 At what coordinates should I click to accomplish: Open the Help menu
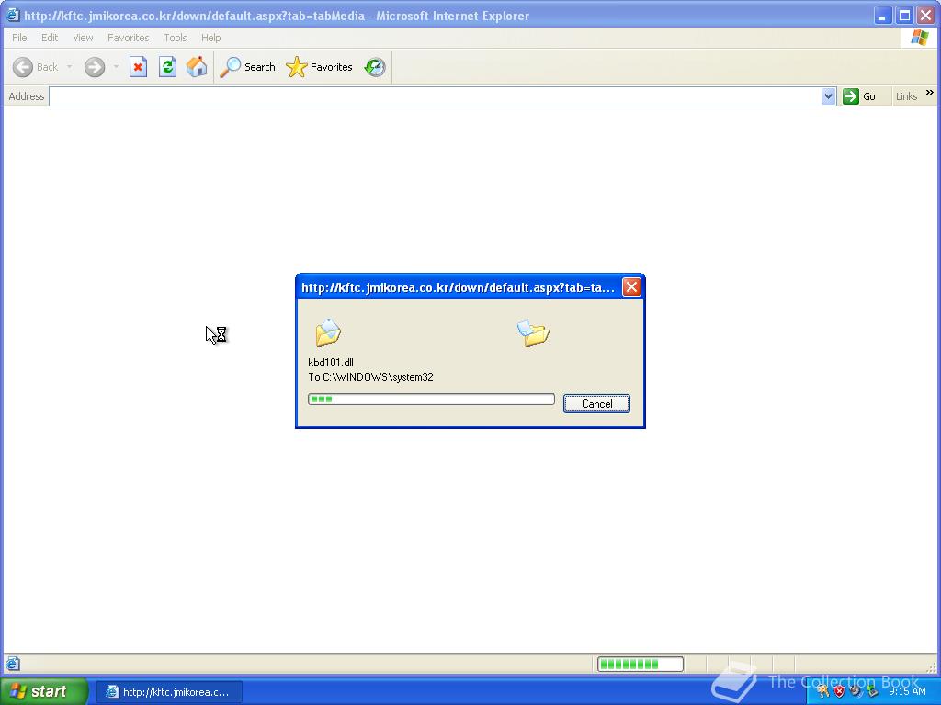[x=210, y=38]
